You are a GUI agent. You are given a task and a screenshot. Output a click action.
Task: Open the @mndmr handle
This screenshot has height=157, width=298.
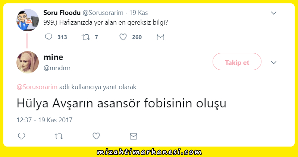(57, 67)
